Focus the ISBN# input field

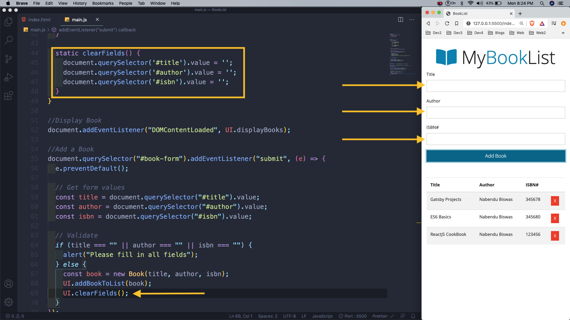click(x=495, y=139)
